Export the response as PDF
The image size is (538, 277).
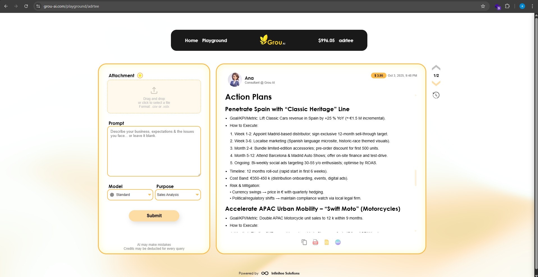coord(315,242)
